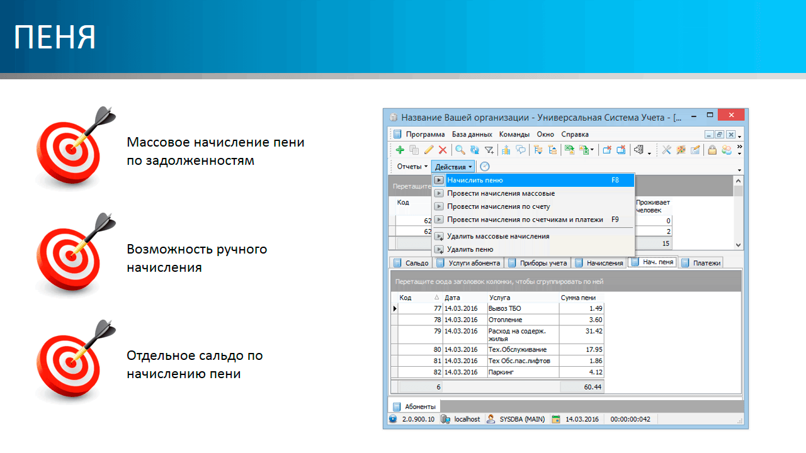Click the collapse tree nodes toolbar icon
The height and width of the screenshot is (453, 806).
click(552, 150)
